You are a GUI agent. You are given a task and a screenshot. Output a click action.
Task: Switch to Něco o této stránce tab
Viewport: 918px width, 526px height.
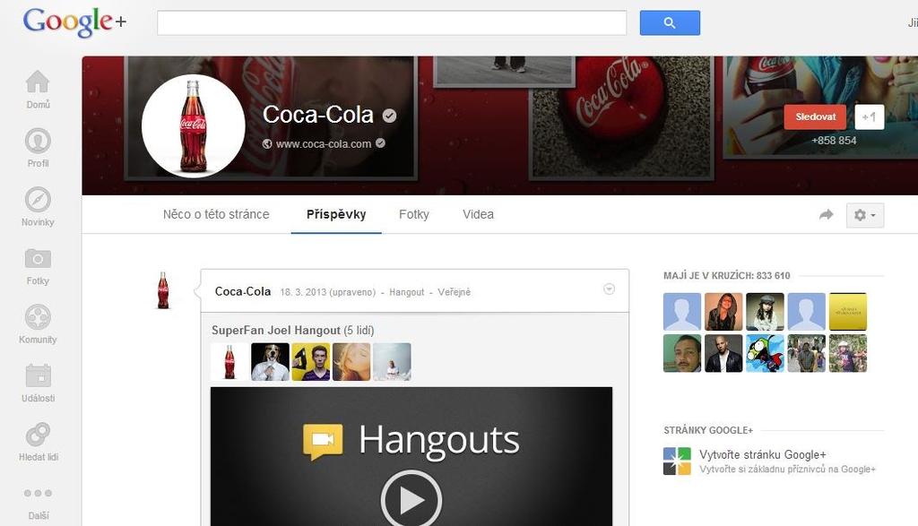click(216, 214)
